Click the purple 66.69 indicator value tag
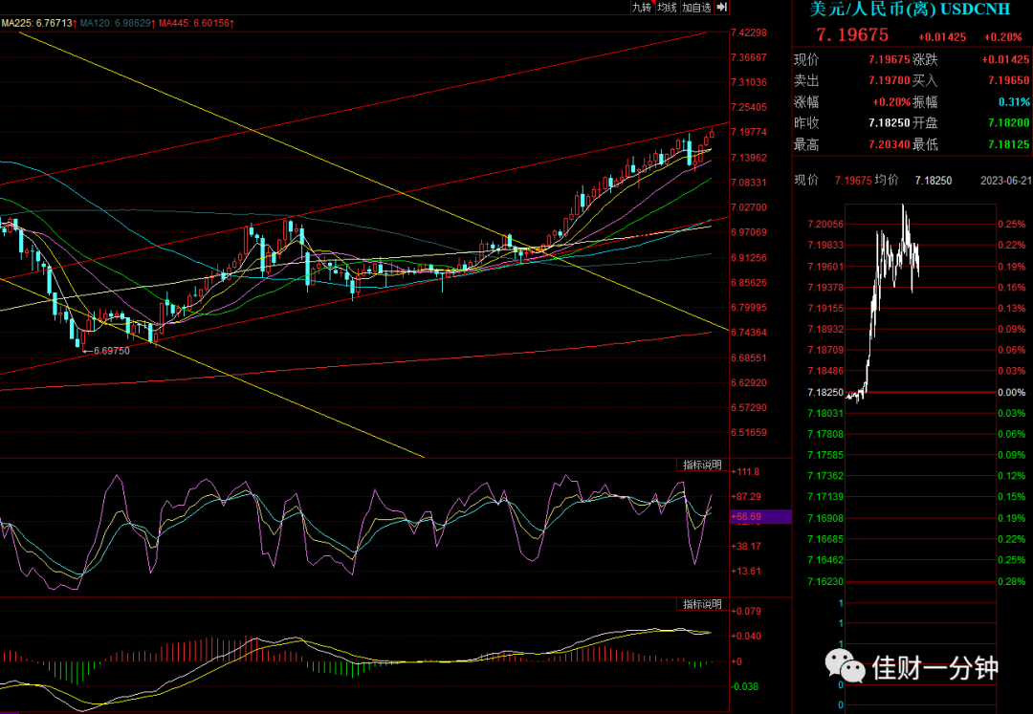 [760, 516]
